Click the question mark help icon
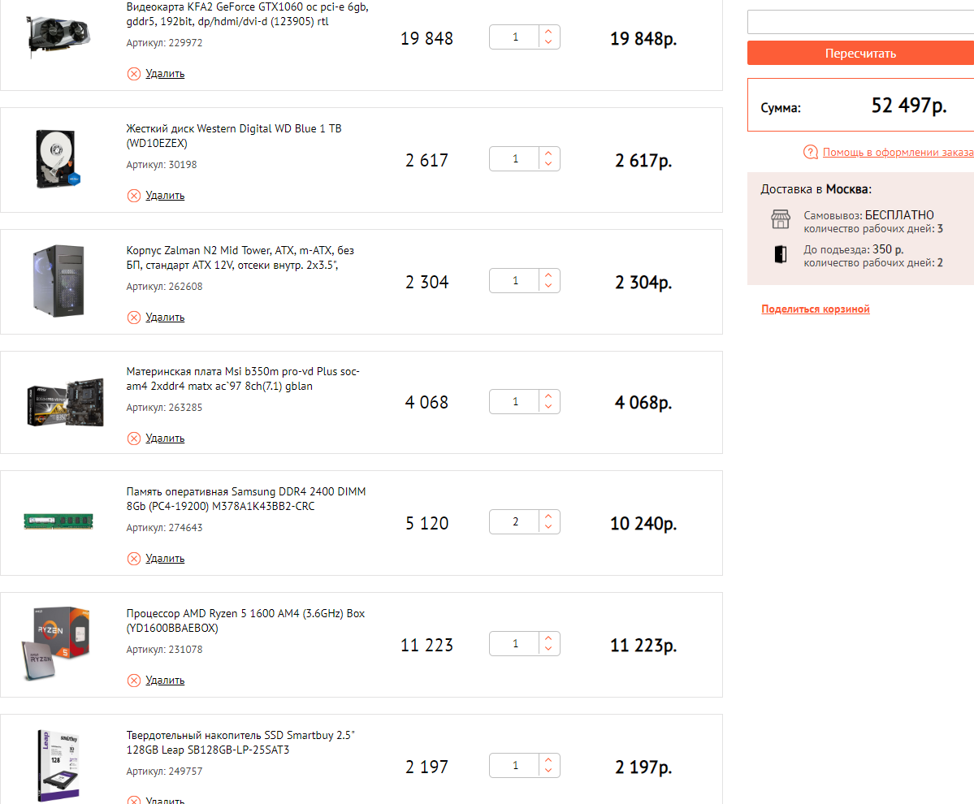This screenshot has width=974, height=804. point(810,153)
